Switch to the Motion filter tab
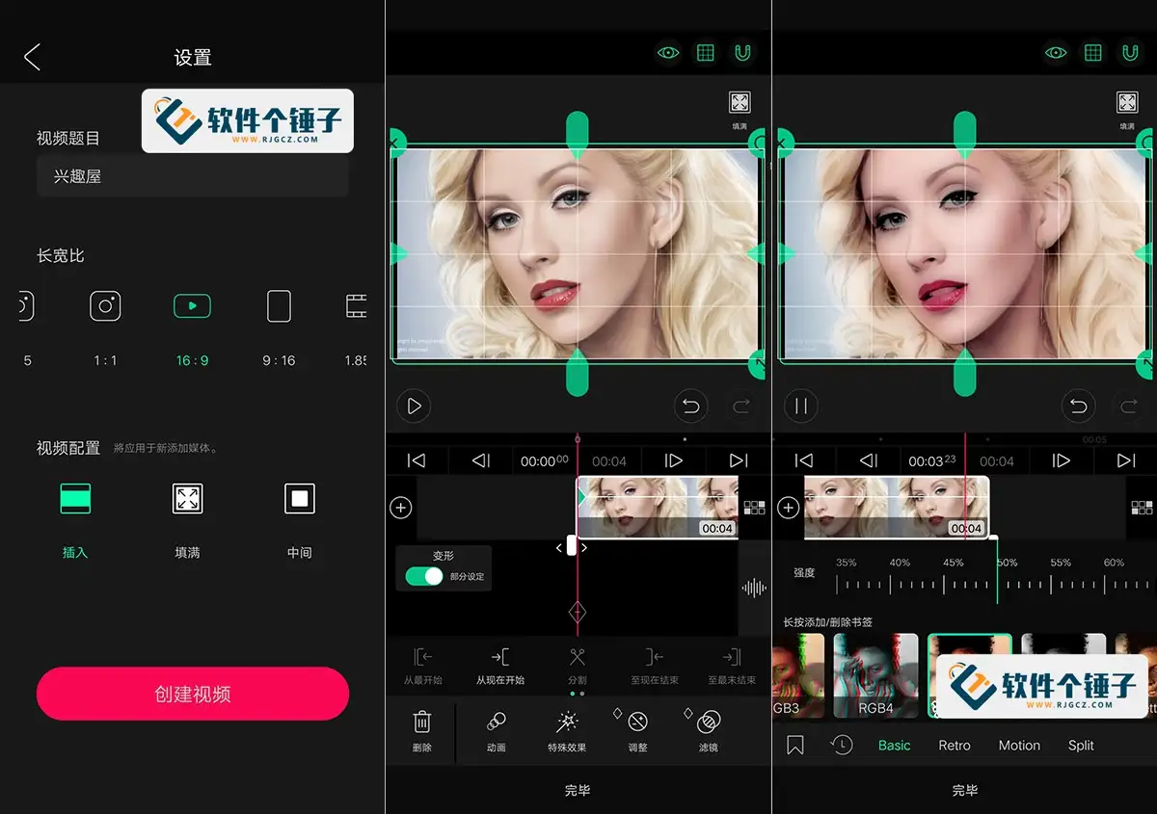 pos(1019,745)
